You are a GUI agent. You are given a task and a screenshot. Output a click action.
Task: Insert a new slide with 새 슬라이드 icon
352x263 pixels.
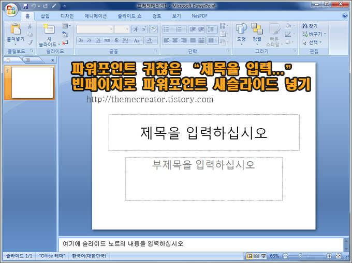[49, 29]
